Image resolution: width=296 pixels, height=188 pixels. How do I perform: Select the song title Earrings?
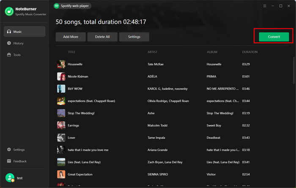click(x=73, y=125)
